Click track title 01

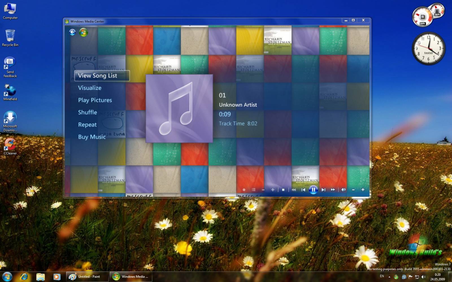click(222, 95)
